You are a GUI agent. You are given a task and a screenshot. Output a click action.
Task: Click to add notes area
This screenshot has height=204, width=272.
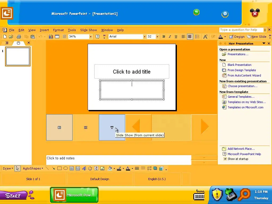119,160
